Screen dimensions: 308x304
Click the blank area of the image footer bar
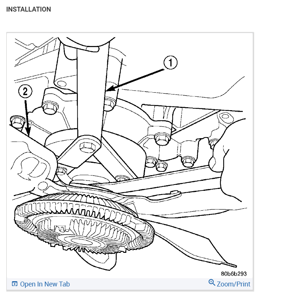coord(138,284)
